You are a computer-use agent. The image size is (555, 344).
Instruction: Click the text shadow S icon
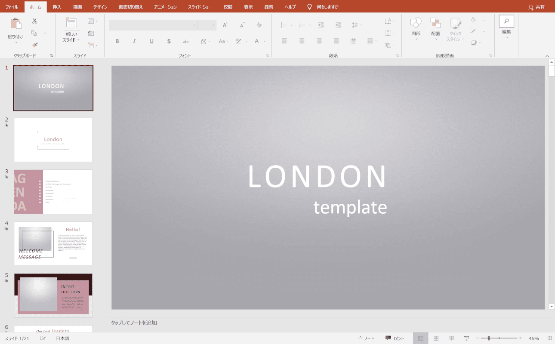(x=169, y=41)
